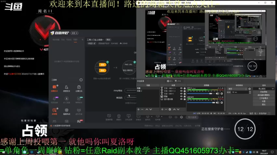Select 场景 in OBS scenes list
This screenshot has width=277, height=155.
coord(148,88)
